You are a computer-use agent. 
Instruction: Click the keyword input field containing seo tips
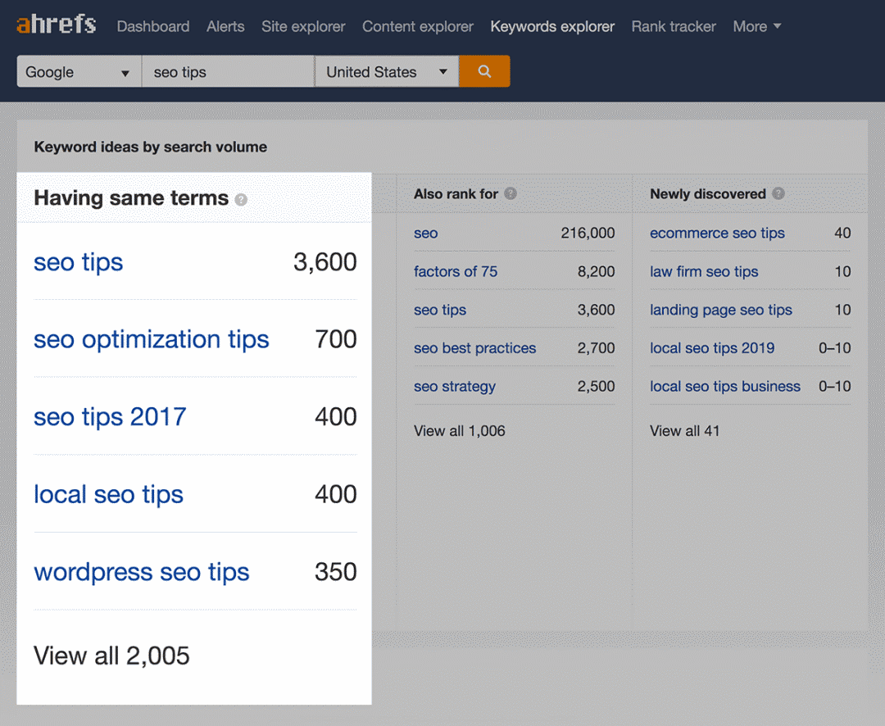(228, 72)
